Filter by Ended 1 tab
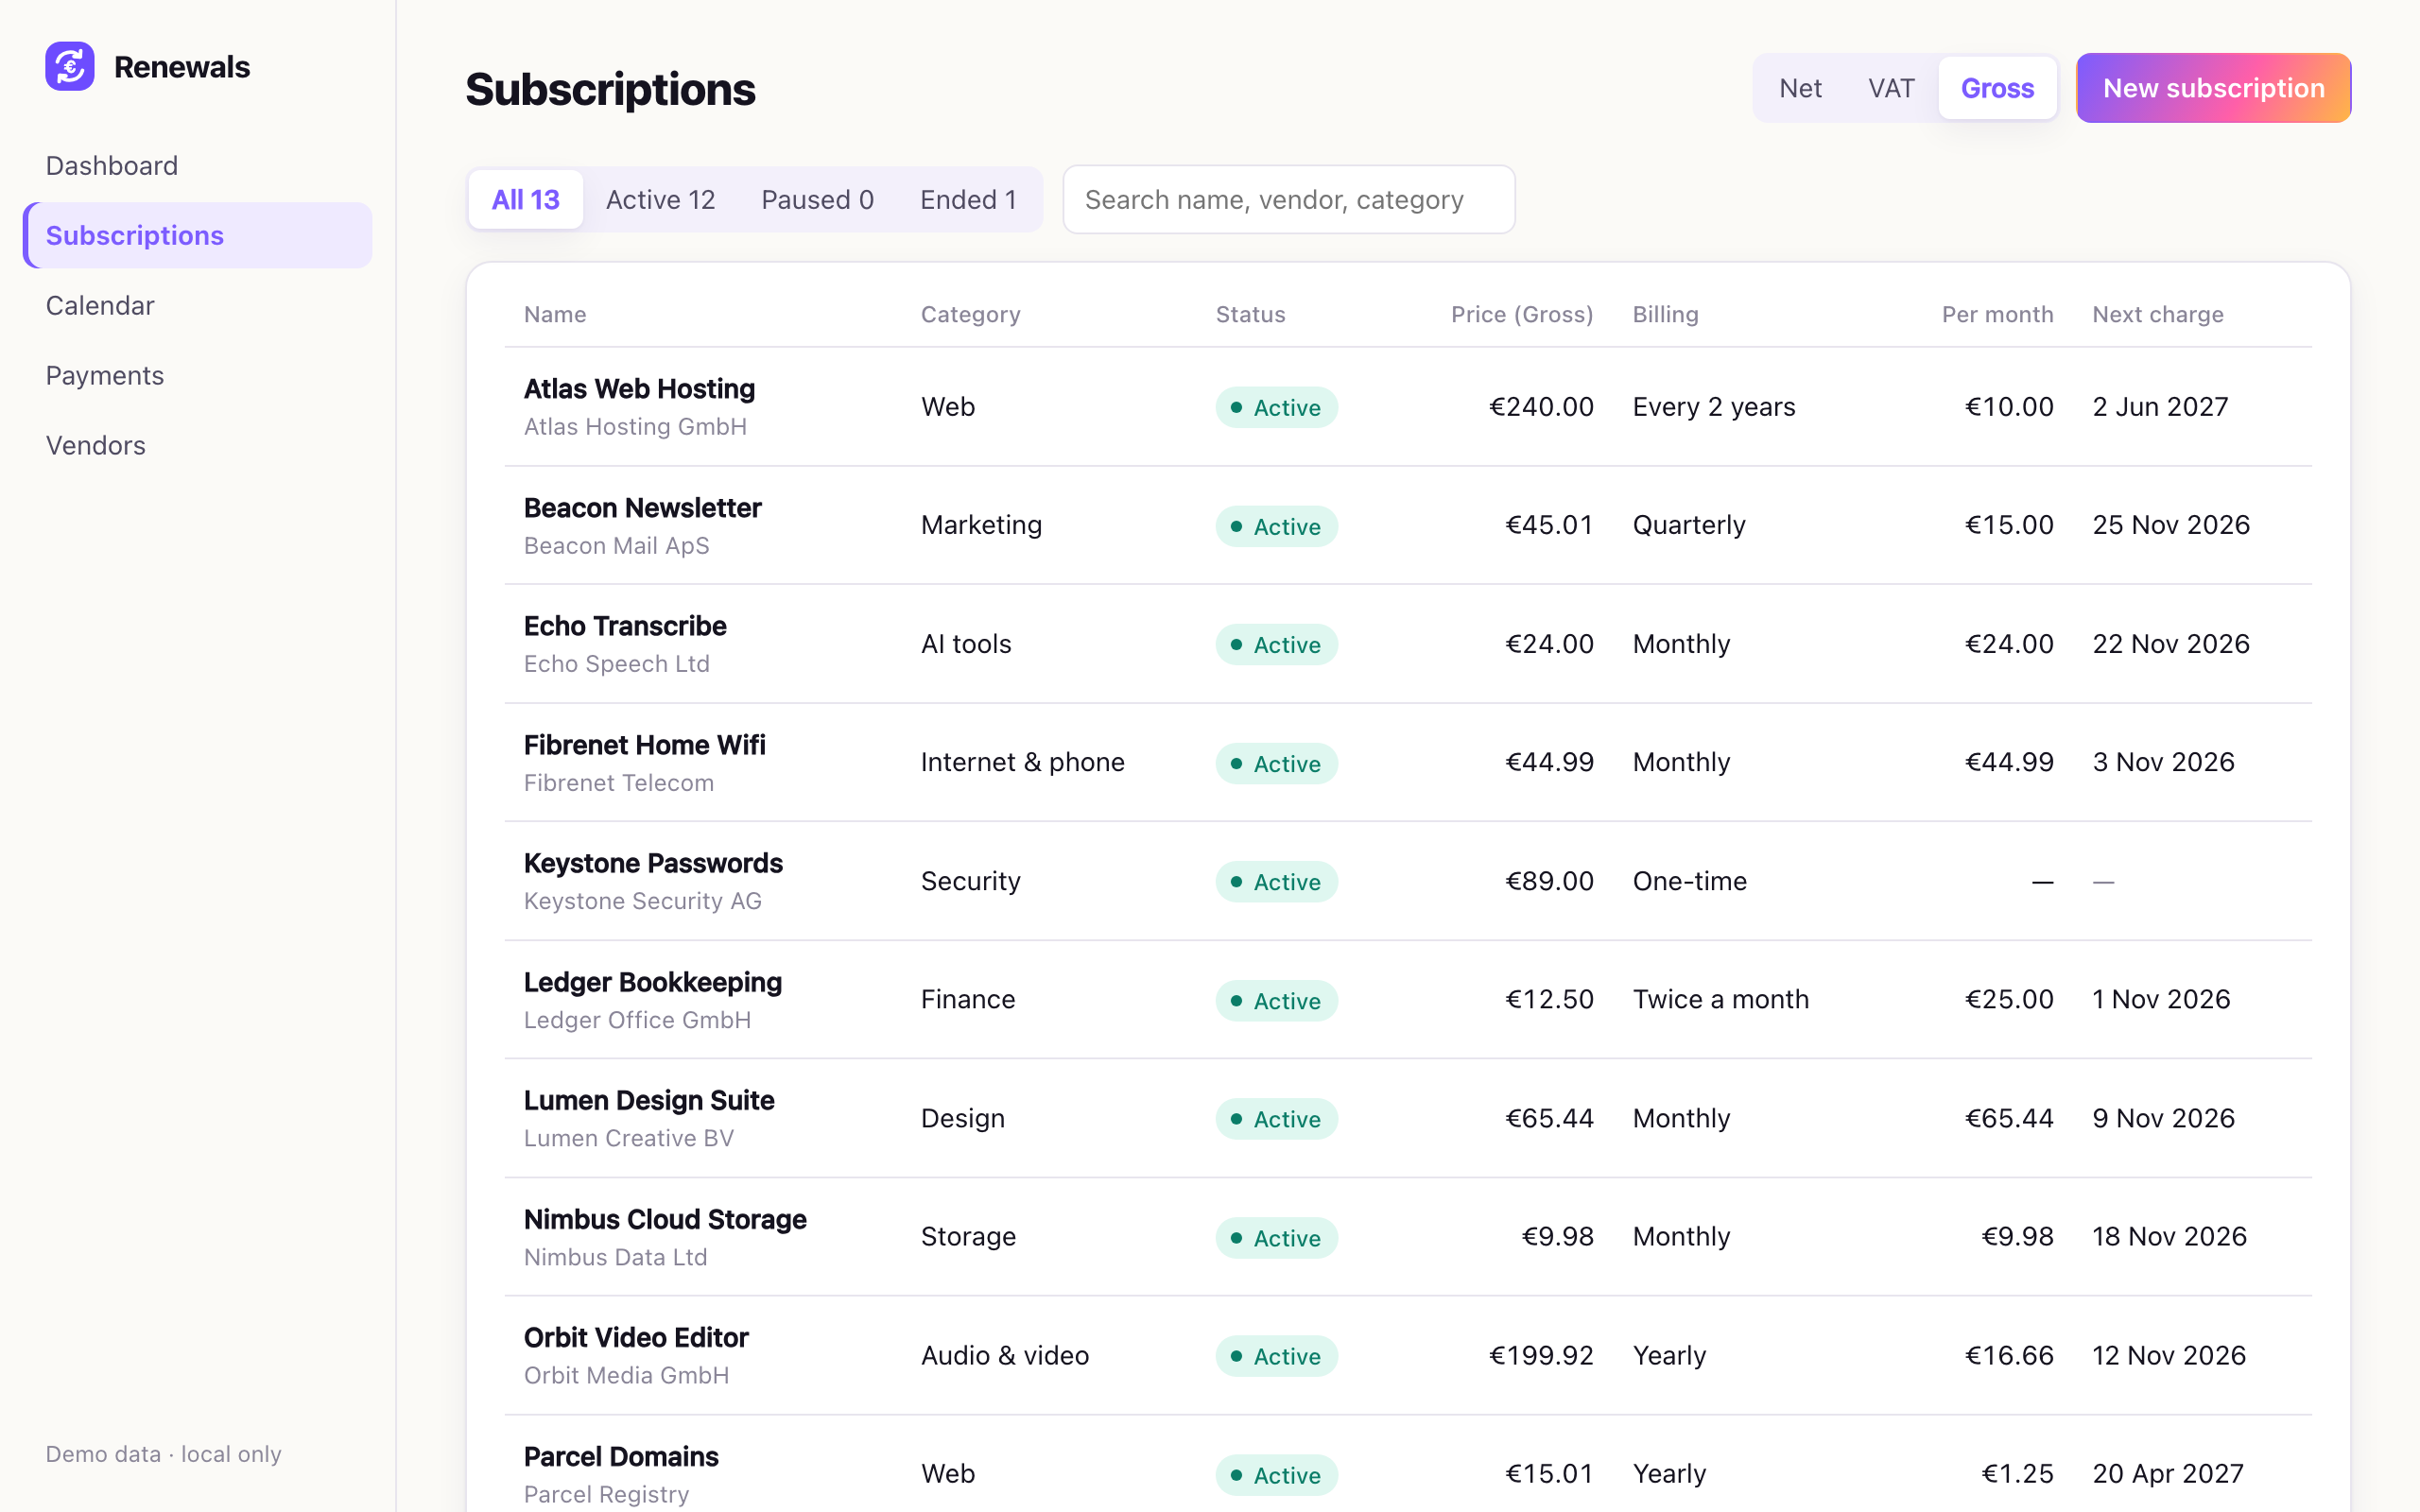The image size is (2420, 1512). 968,199
